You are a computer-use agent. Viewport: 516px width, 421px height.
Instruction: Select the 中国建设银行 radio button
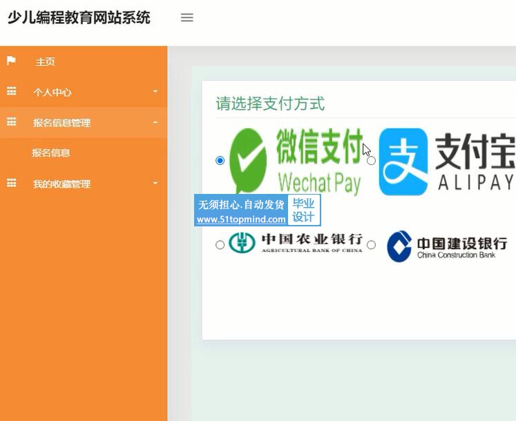(x=371, y=245)
